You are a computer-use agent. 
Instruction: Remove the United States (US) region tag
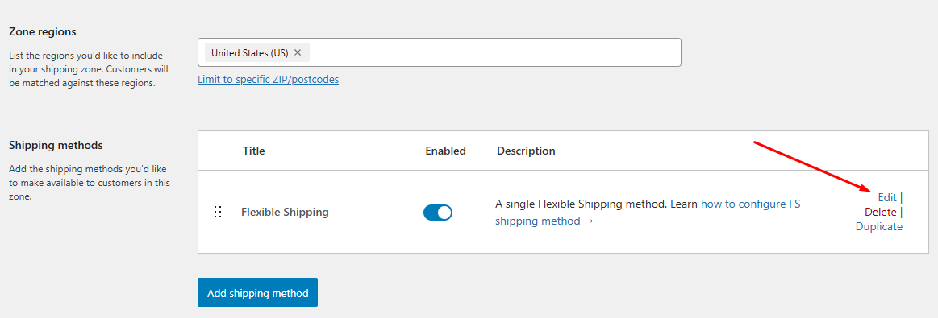(298, 52)
